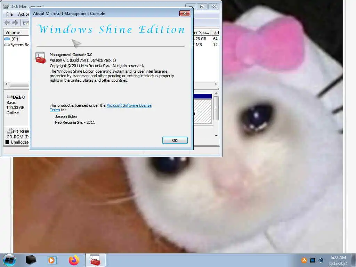Click the (C:) drive icon in volume list
Viewport: 356px width, 267px height.
7,39
